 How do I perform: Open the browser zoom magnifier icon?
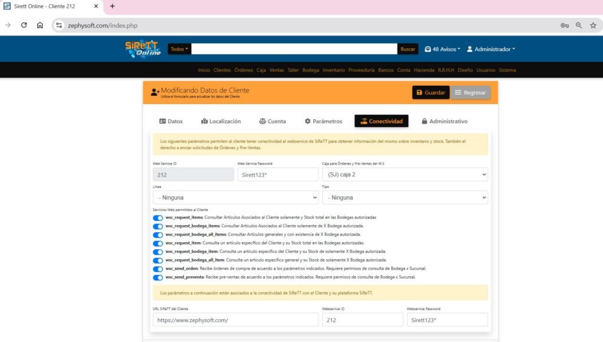point(579,25)
